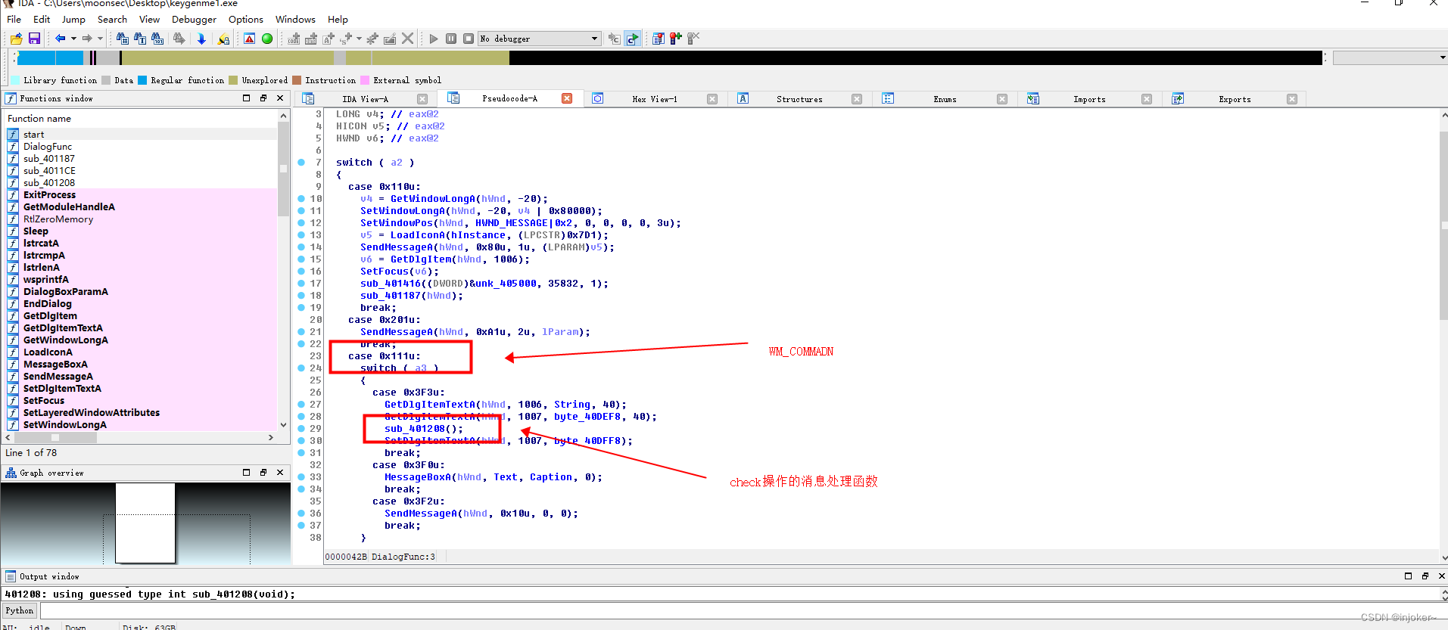Switch to the IDA View-A tab
1448x630 pixels.
pos(365,99)
